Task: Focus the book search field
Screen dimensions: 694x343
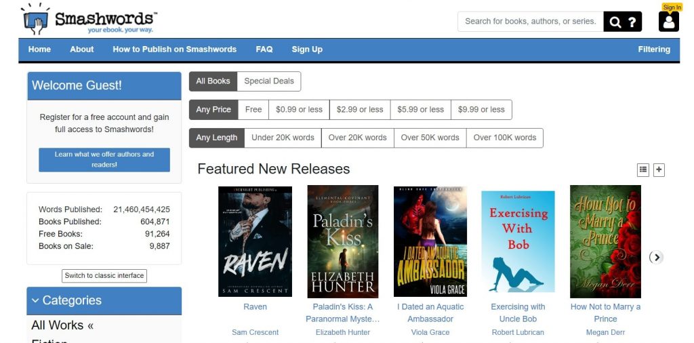Action: click(x=530, y=21)
